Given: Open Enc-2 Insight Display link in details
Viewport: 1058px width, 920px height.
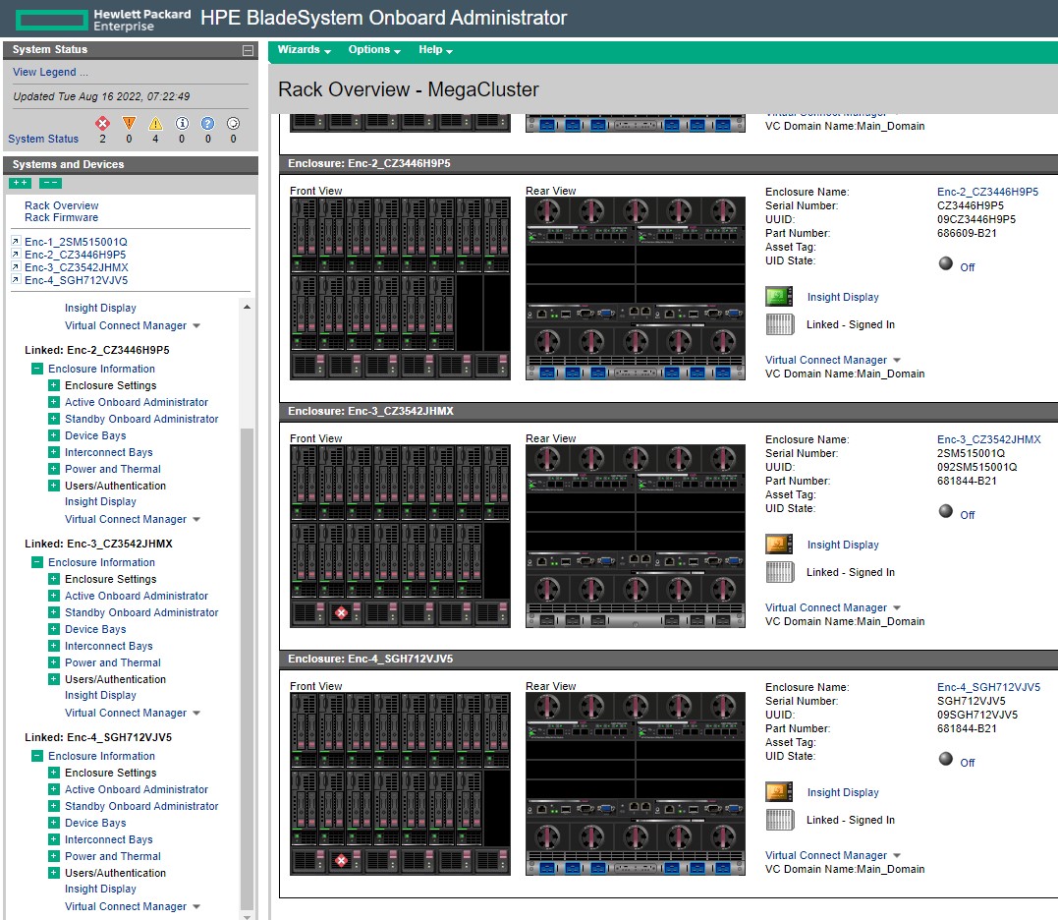Looking at the screenshot, I should (x=843, y=297).
